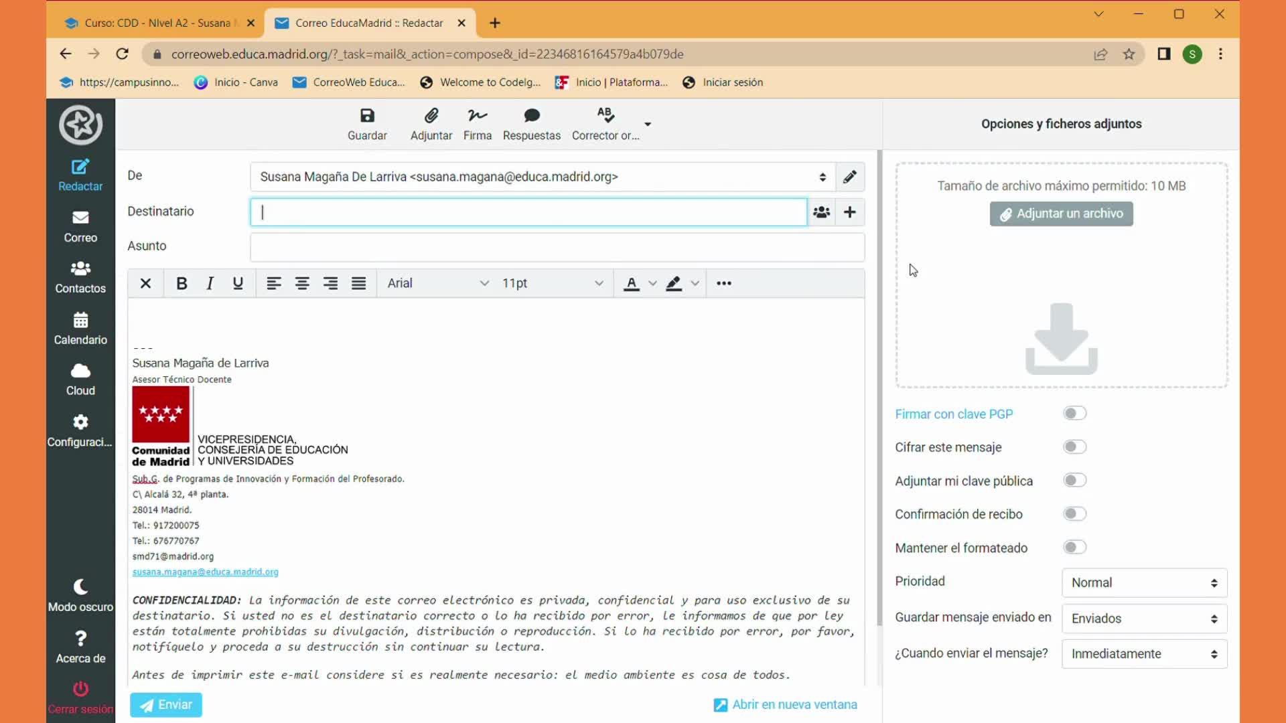This screenshot has width=1286, height=723.
Task: Open the Firma signature tool
Action: pyautogui.click(x=477, y=116)
